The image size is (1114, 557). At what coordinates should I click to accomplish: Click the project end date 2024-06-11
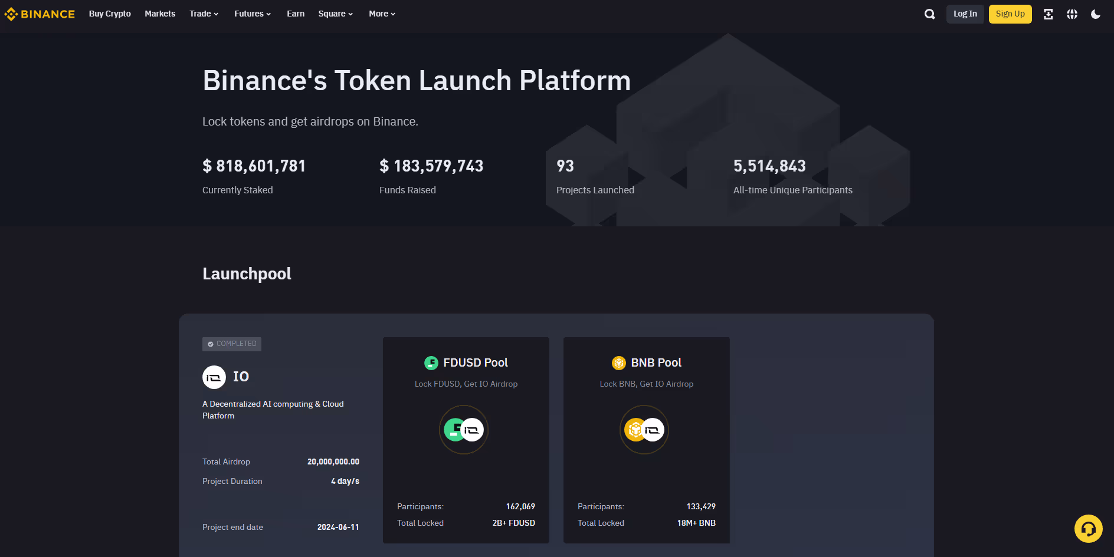tap(338, 527)
